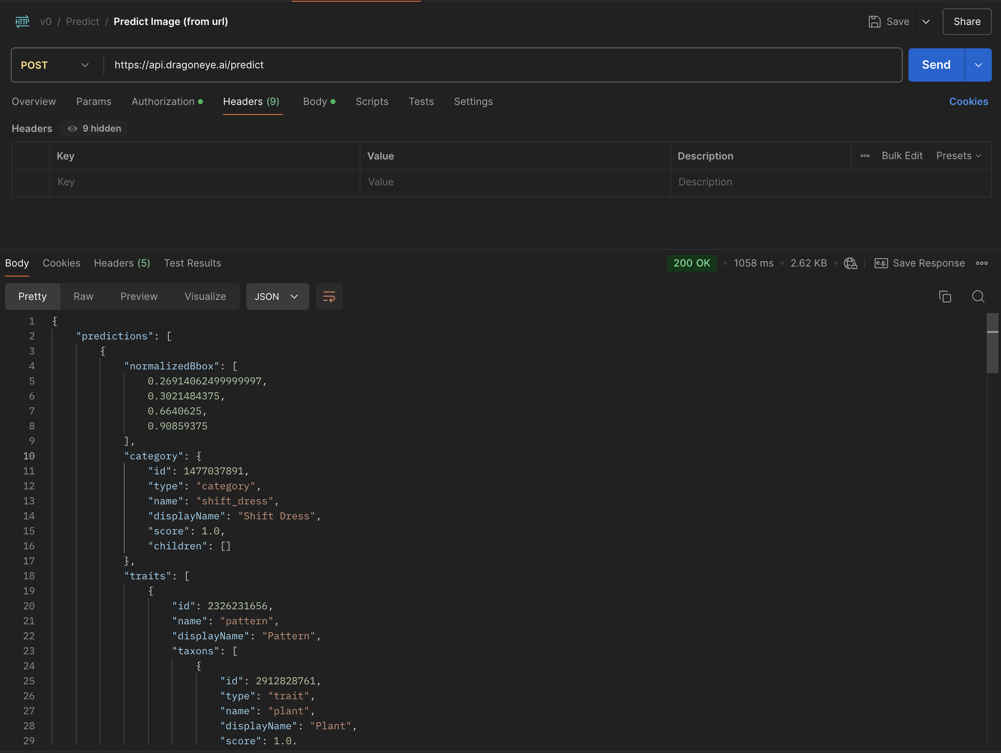Open the Presets dropdown
This screenshot has height=753, width=1001.
pyautogui.click(x=958, y=156)
